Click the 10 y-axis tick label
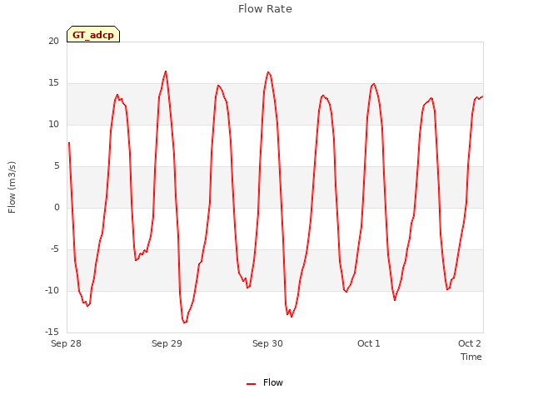 tap(53, 125)
